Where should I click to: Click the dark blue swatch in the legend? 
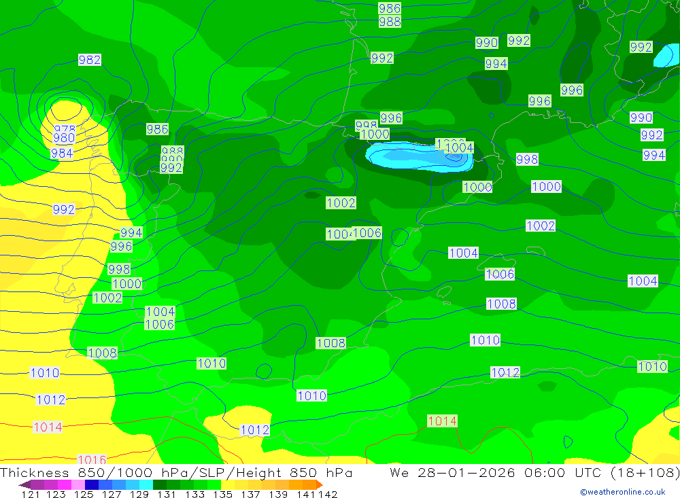(92, 484)
